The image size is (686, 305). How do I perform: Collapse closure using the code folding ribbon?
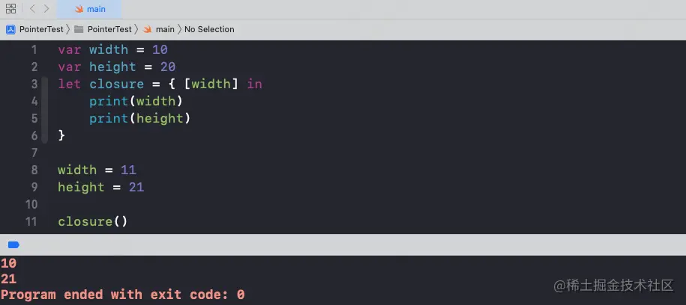(x=45, y=110)
